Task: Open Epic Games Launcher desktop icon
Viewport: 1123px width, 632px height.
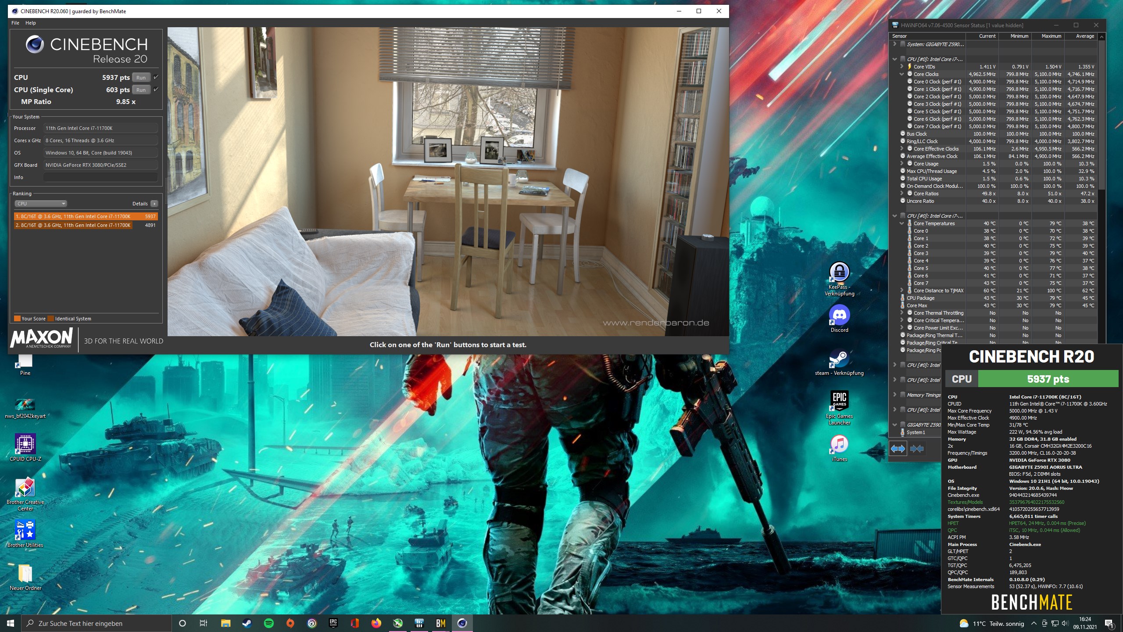Action: tap(839, 408)
